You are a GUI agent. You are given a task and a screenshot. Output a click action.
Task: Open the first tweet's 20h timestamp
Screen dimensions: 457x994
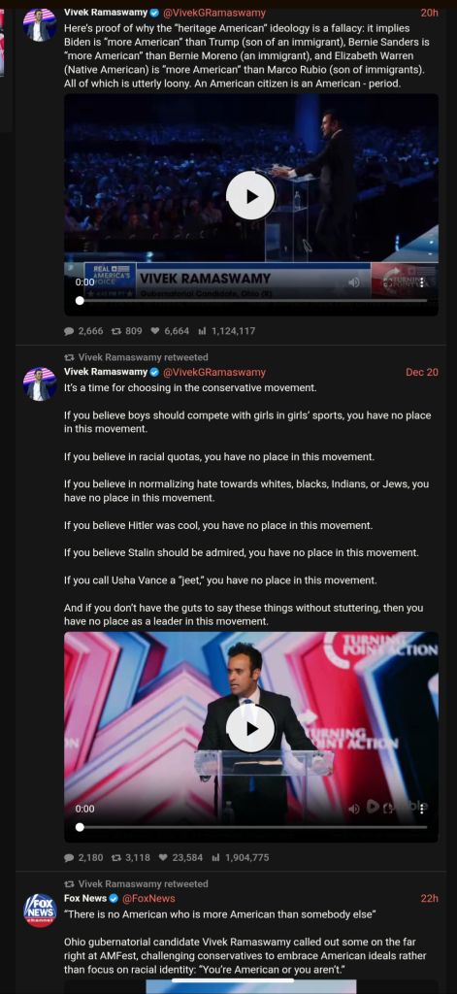pos(429,12)
